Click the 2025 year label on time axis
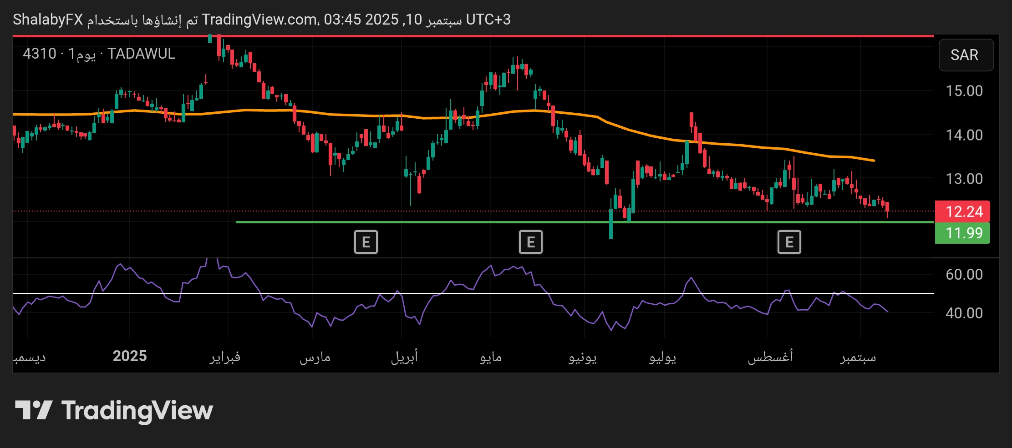This screenshot has width=1012, height=448. [x=130, y=356]
